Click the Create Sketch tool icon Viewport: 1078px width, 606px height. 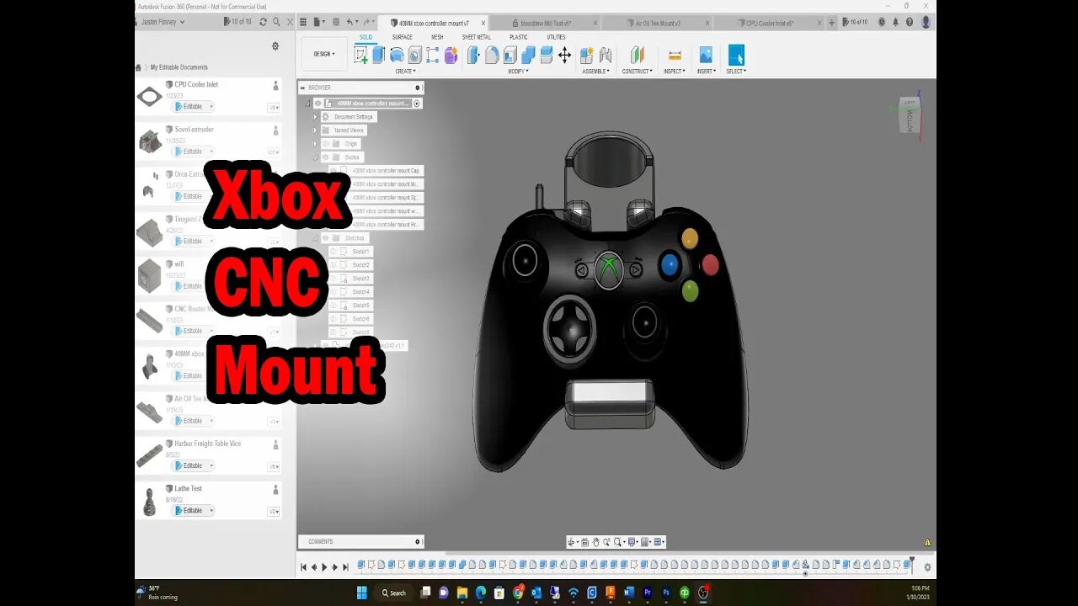click(x=361, y=56)
